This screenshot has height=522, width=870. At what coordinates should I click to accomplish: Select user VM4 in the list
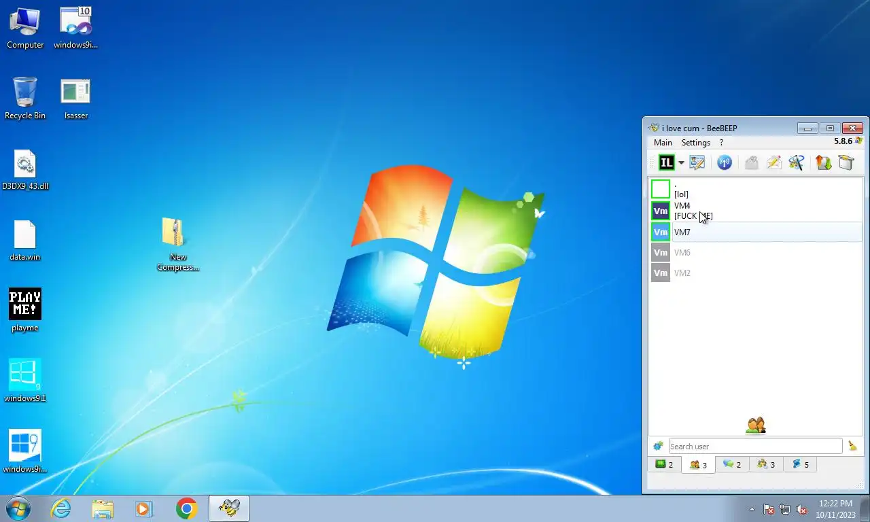coord(756,211)
